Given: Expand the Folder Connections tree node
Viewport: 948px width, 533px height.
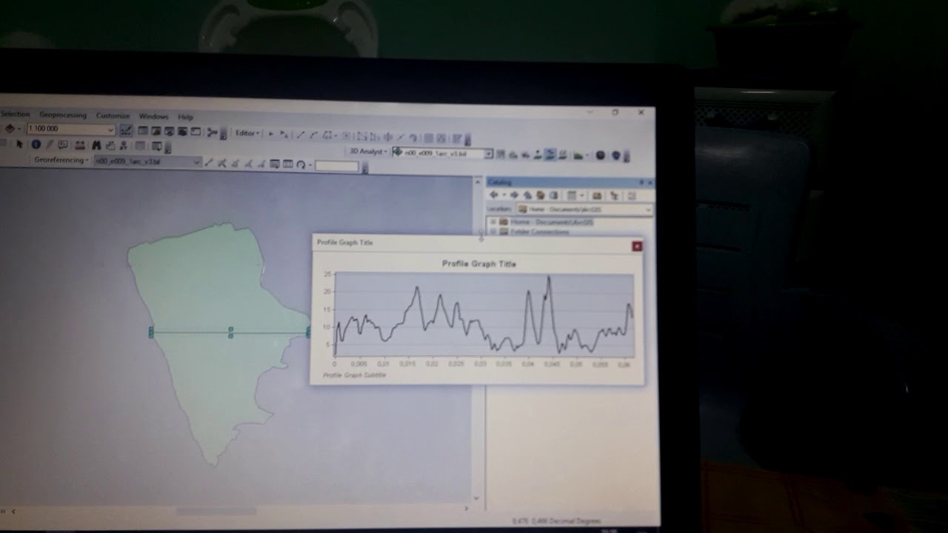Looking at the screenshot, I should (x=493, y=232).
